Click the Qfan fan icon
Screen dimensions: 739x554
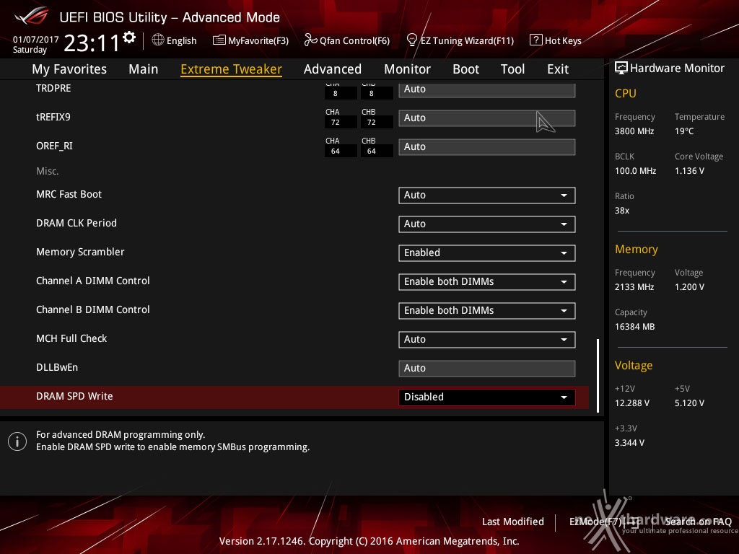click(310, 40)
